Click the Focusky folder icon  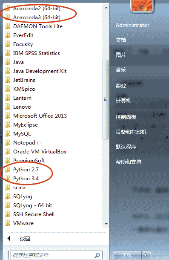[8, 44]
